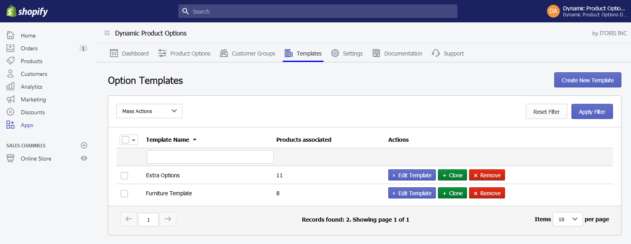Click the Templates tab icon
Screen dimensions: 631x244
click(x=289, y=53)
